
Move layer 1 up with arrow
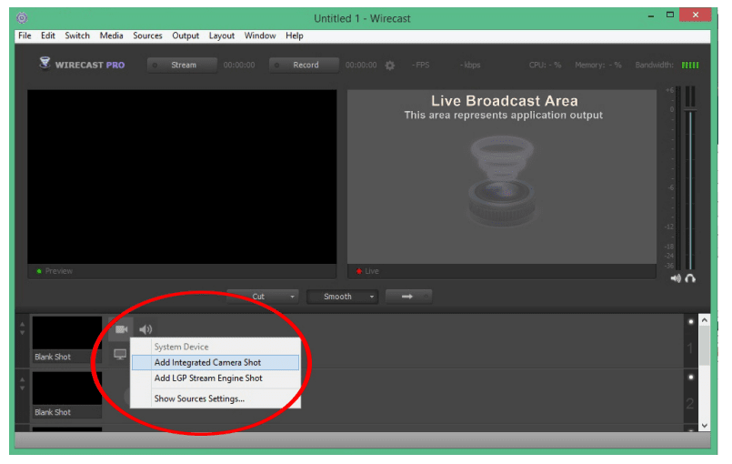pyautogui.click(x=22, y=324)
